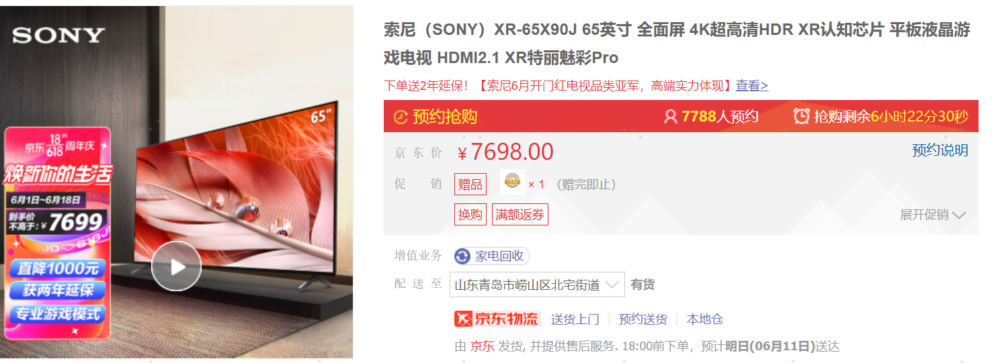Image resolution: width=992 pixels, height=363 pixels.
Task: Click the 京东 seller link in shipping info
Action: coord(482,346)
